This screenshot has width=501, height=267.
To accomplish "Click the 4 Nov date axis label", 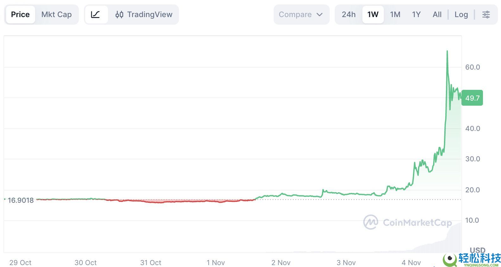I will click(x=411, y=263).
